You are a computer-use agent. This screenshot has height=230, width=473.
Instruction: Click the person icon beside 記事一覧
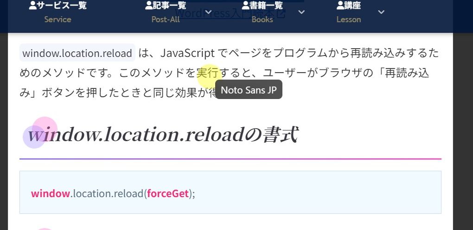tap(148, 6)
